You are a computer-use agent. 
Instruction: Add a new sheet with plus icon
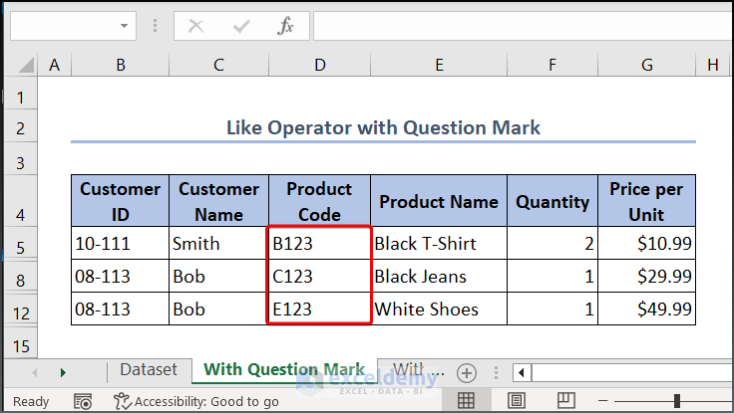pyautogui.click(x=466, y=372)
